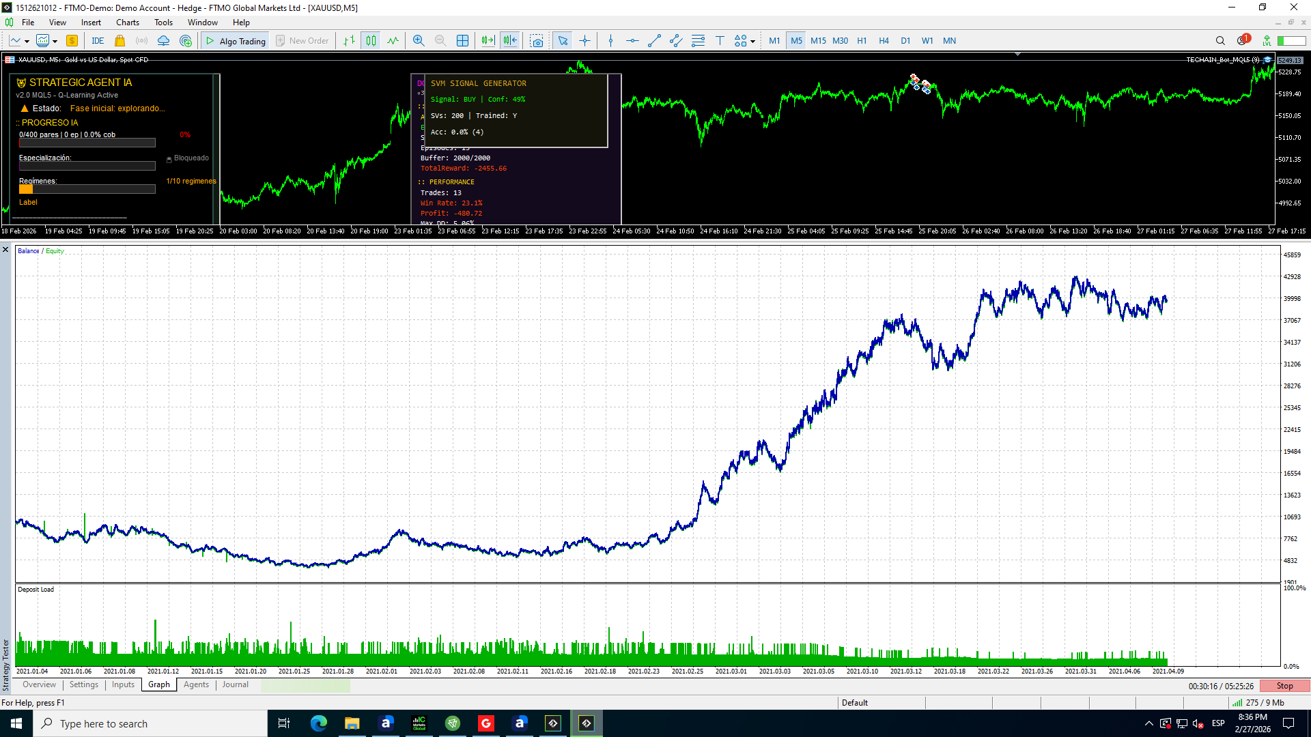The width and height of the screenshot is (1311, 737).
Task: Switch to the Journal tab
Action: 235,684
